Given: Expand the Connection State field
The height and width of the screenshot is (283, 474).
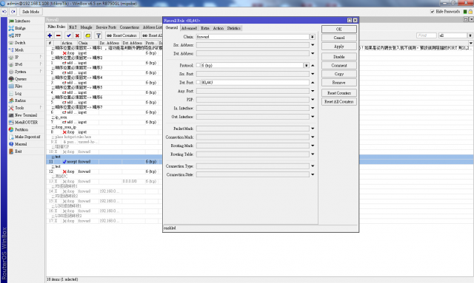Looking at the screenshot, I should tap(313, 174).
